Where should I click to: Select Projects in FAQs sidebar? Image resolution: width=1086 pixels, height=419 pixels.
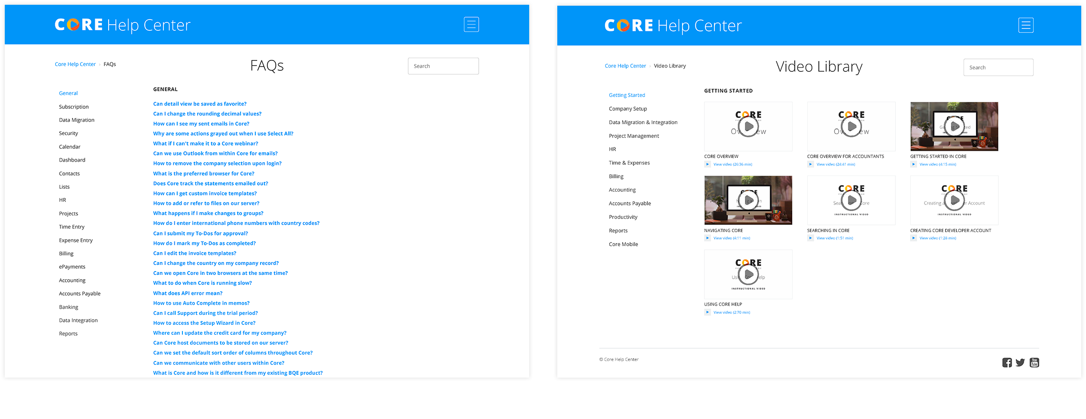(68, 214)
